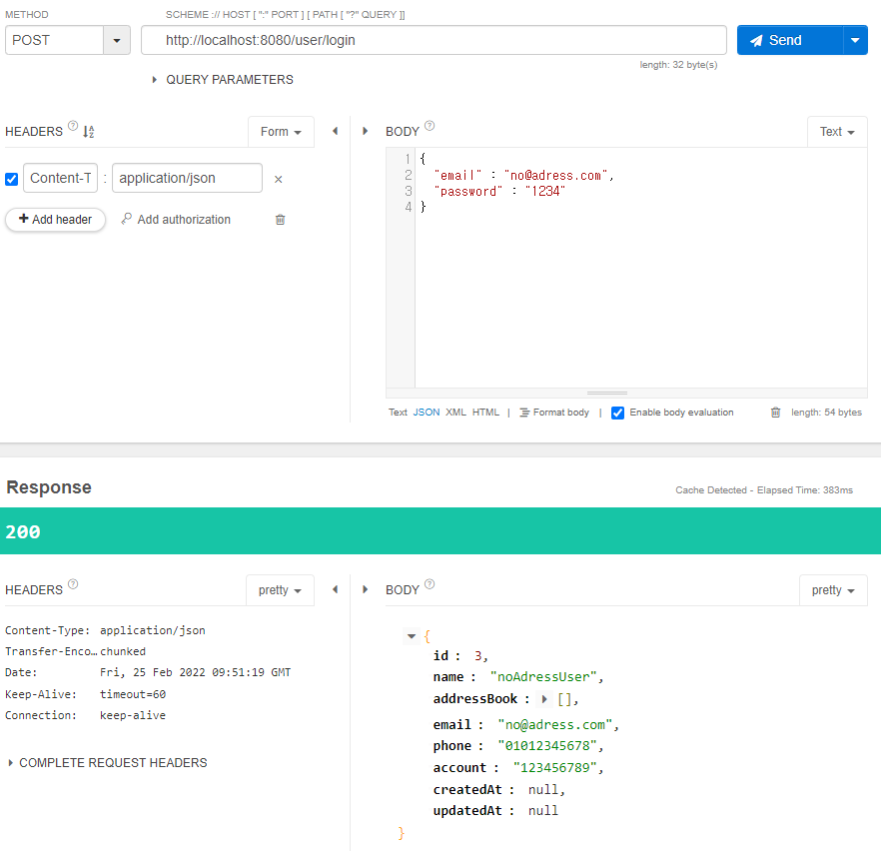Collapse request body panel with right arrow

tap(366, 131)
